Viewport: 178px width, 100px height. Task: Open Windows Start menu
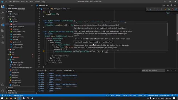click(x=2, y=98)
